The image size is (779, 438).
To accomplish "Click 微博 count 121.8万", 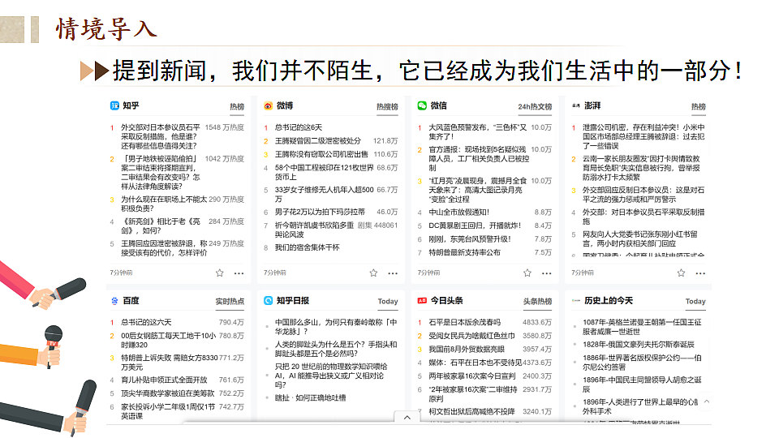I will point(385,141).
